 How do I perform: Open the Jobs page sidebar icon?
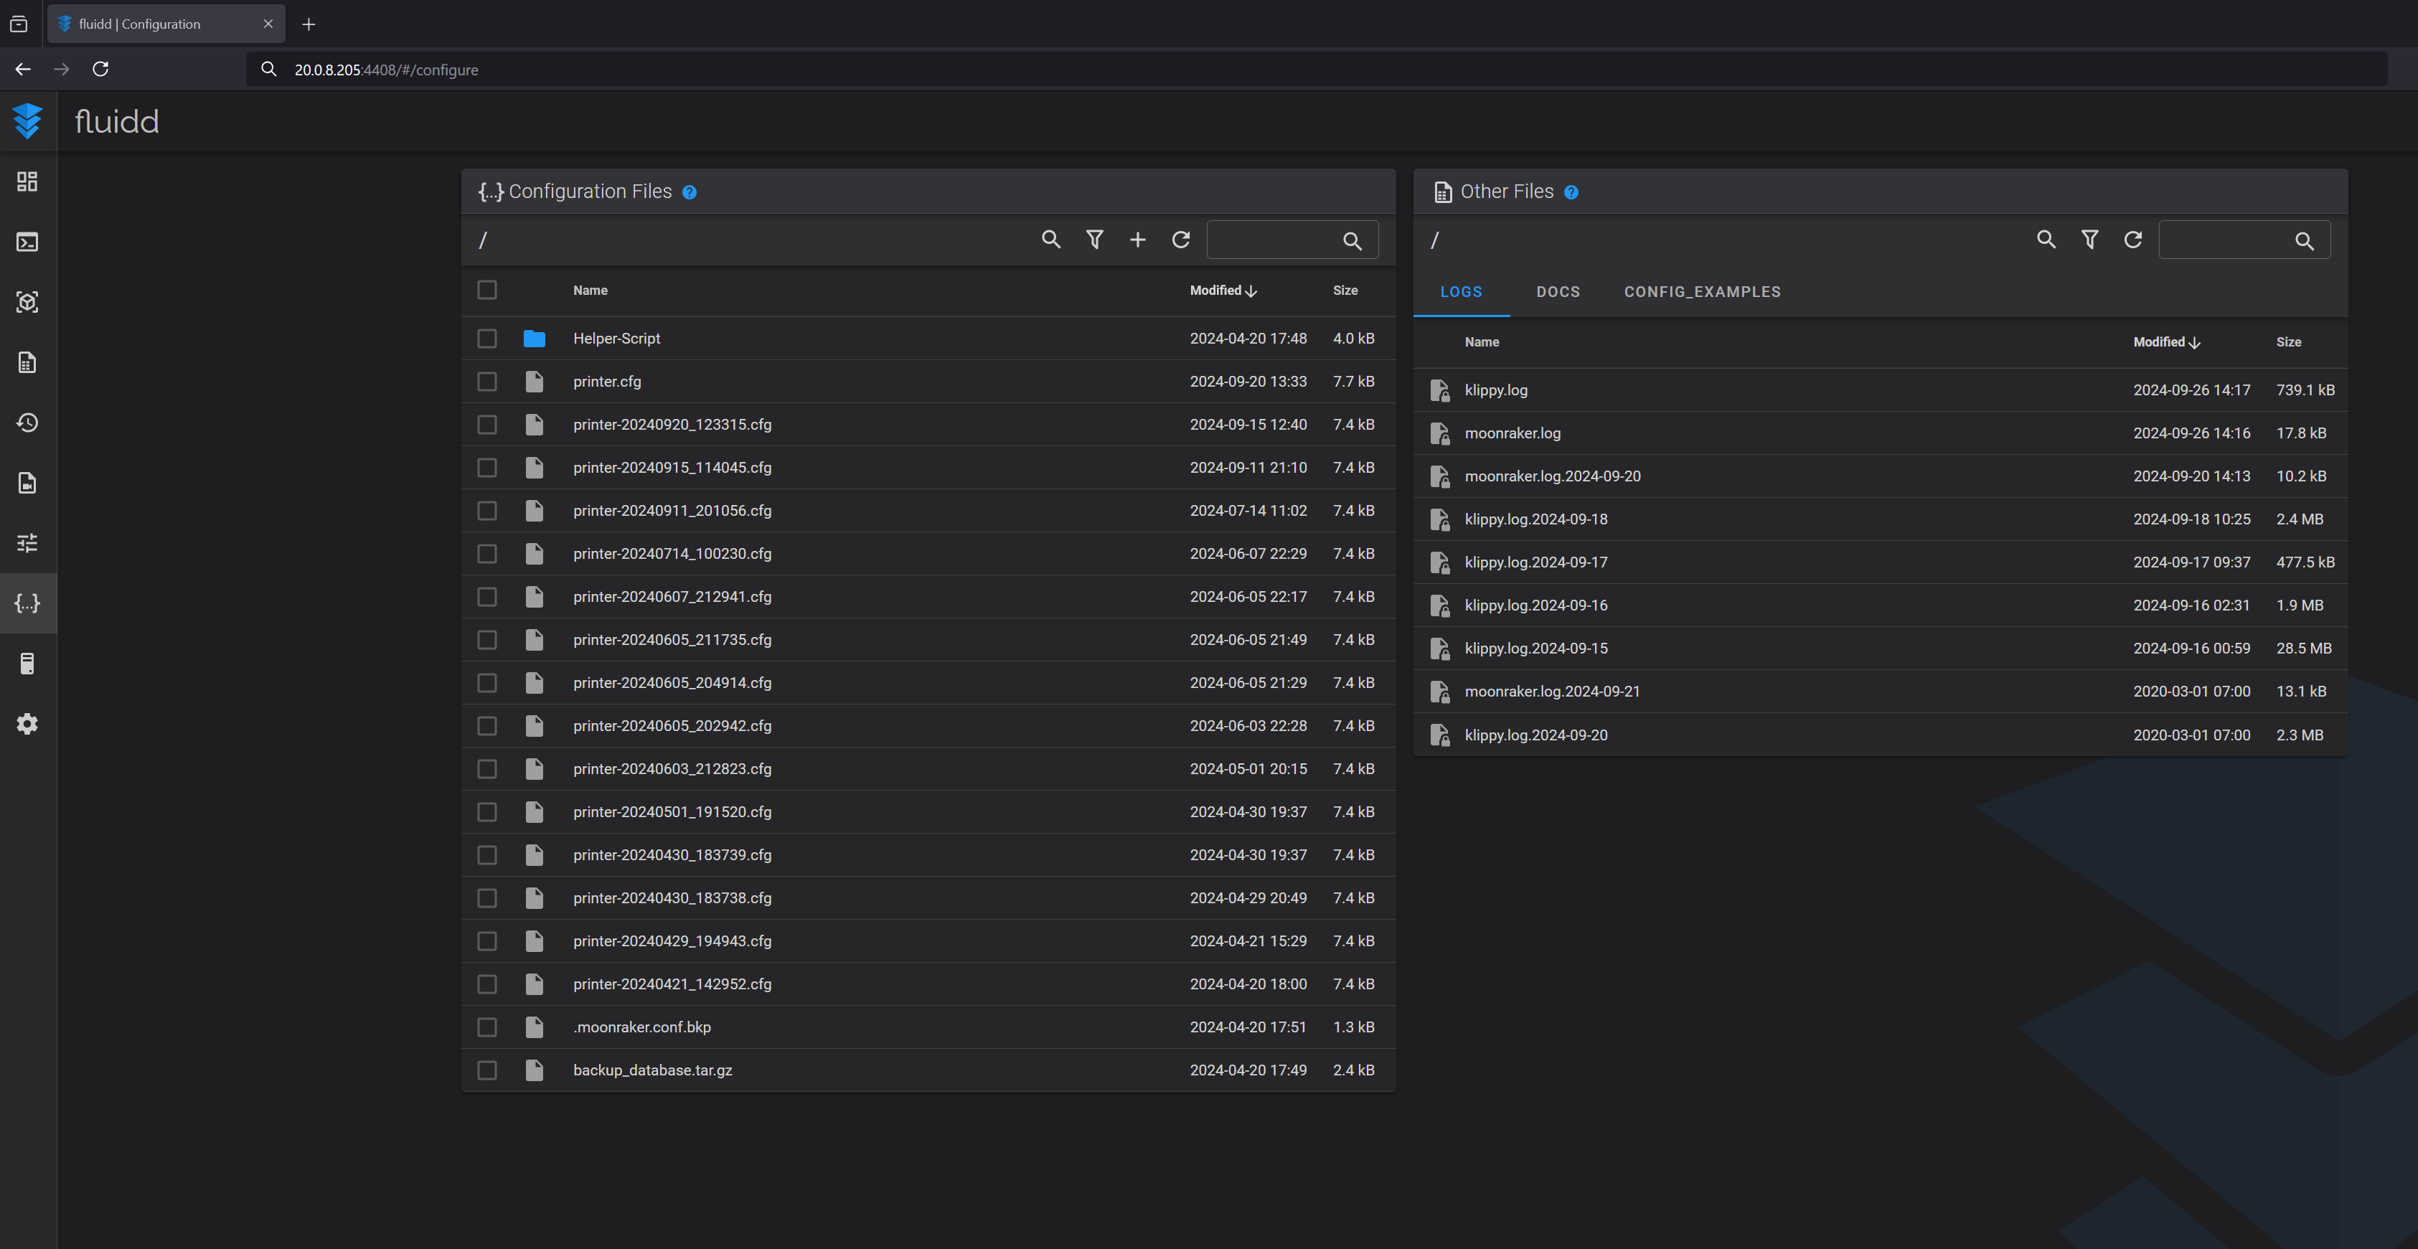tap(27, 362)
